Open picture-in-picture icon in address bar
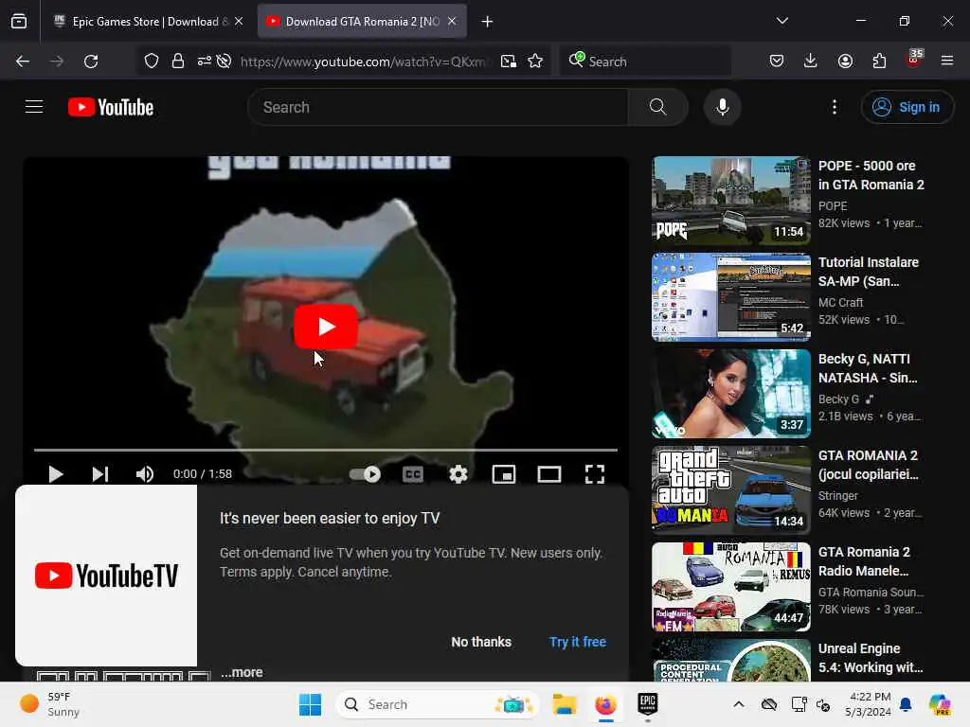The height and width of the screenshot is (727, 970). [x=509, y=62]
